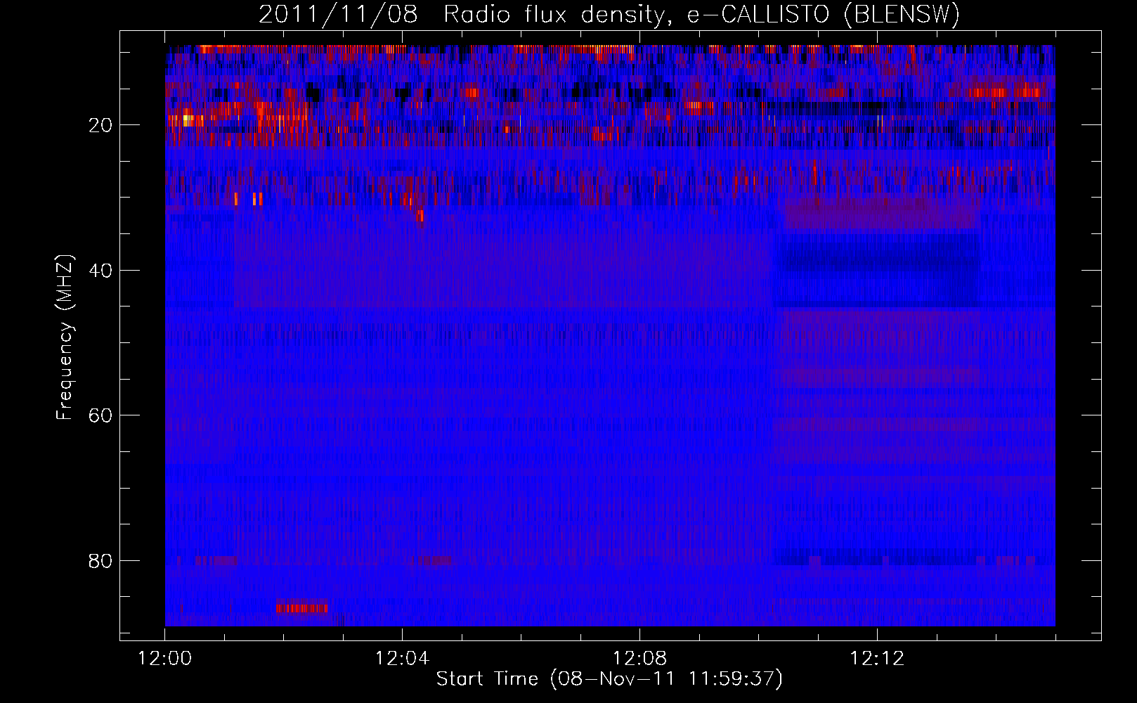Viewport: 1137px width, 703px height.
Task: Click the '20' frequency tick label
Action: point(100,125)
